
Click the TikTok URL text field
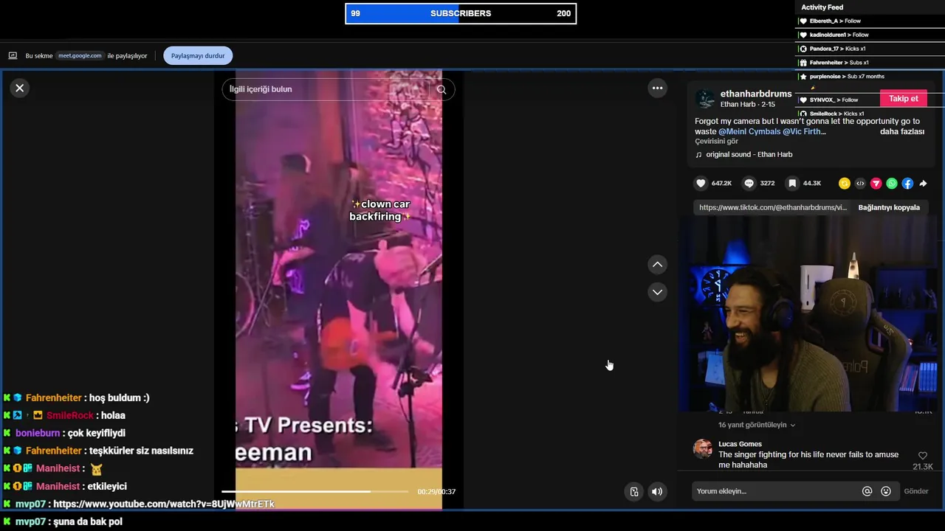point(773,207)
